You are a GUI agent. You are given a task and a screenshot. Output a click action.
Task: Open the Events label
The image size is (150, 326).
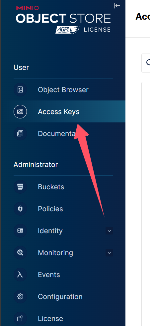click(x=49, y=275)
